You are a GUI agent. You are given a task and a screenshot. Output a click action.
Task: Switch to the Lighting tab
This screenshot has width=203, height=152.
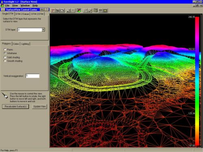[x=25, y=44]
